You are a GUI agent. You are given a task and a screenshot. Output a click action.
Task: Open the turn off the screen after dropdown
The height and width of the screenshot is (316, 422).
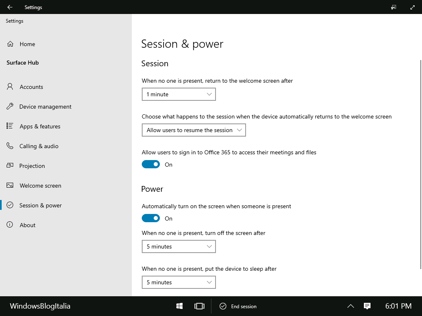(179, 246)
